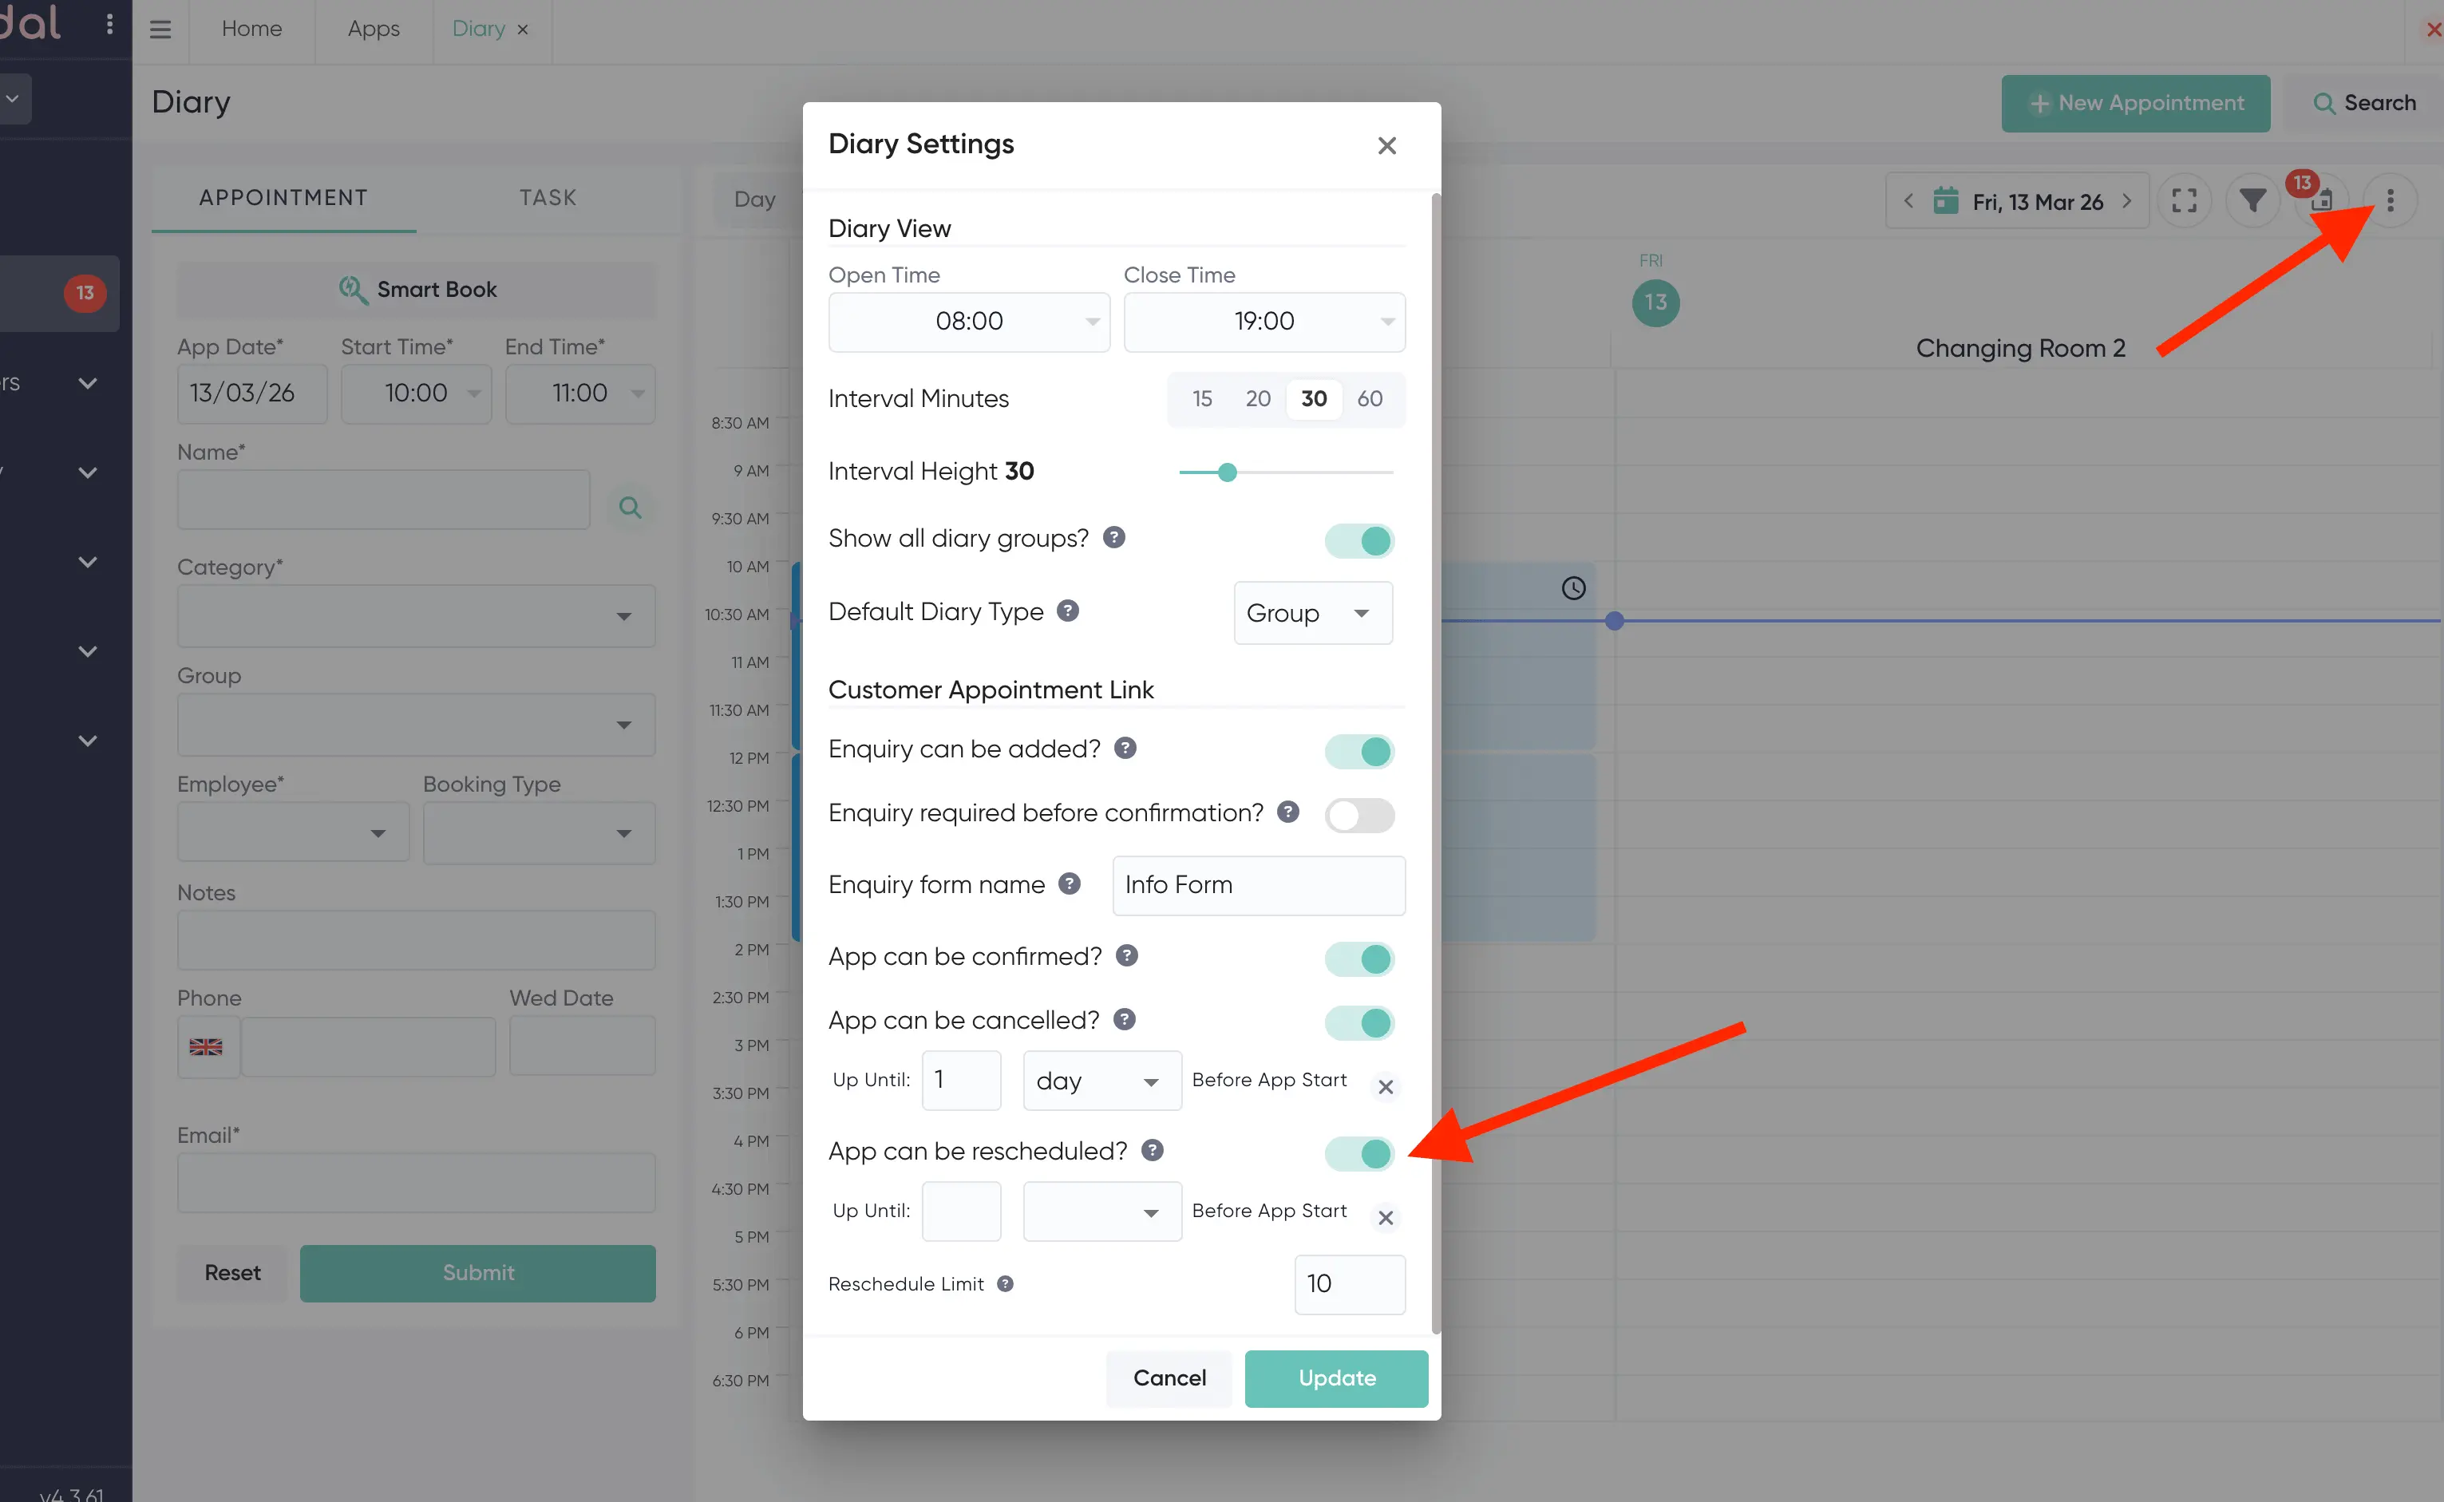Open the three-dot diary options menu
2444x1502 pixels.
pos(2390,200)
